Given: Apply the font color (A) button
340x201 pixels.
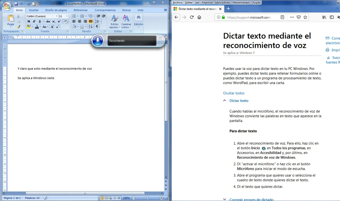Looking at the screenshot, I should pos(37,26).
